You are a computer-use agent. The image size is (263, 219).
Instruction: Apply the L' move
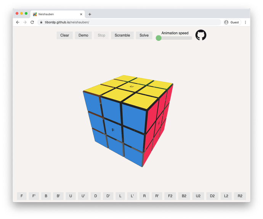click(132, 196)
